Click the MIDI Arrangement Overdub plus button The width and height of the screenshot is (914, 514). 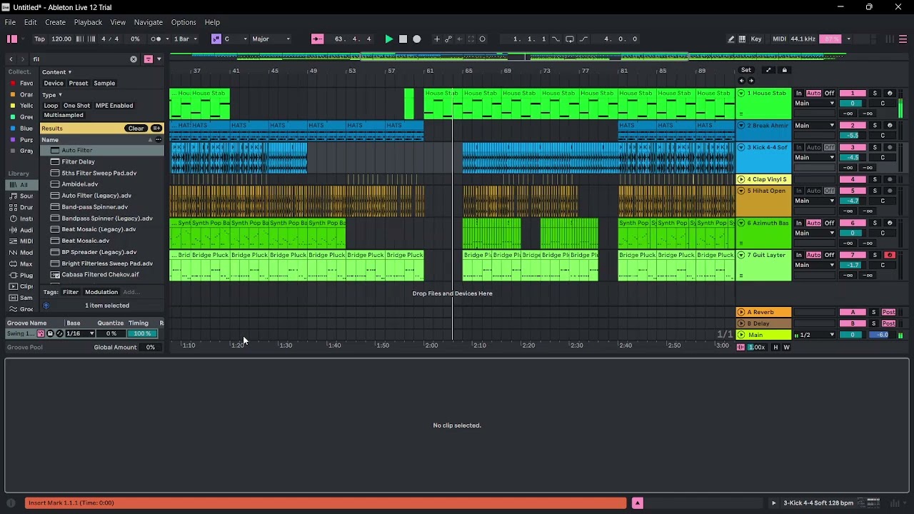click(x=437, y=39)
